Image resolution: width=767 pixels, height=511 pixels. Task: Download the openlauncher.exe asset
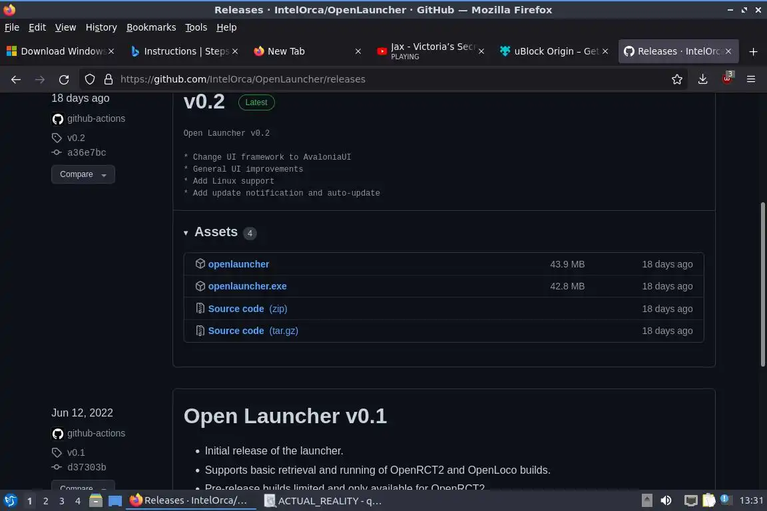(x=248, y=286)
